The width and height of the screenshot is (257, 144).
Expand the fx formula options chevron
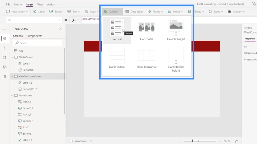coord(78,20)
